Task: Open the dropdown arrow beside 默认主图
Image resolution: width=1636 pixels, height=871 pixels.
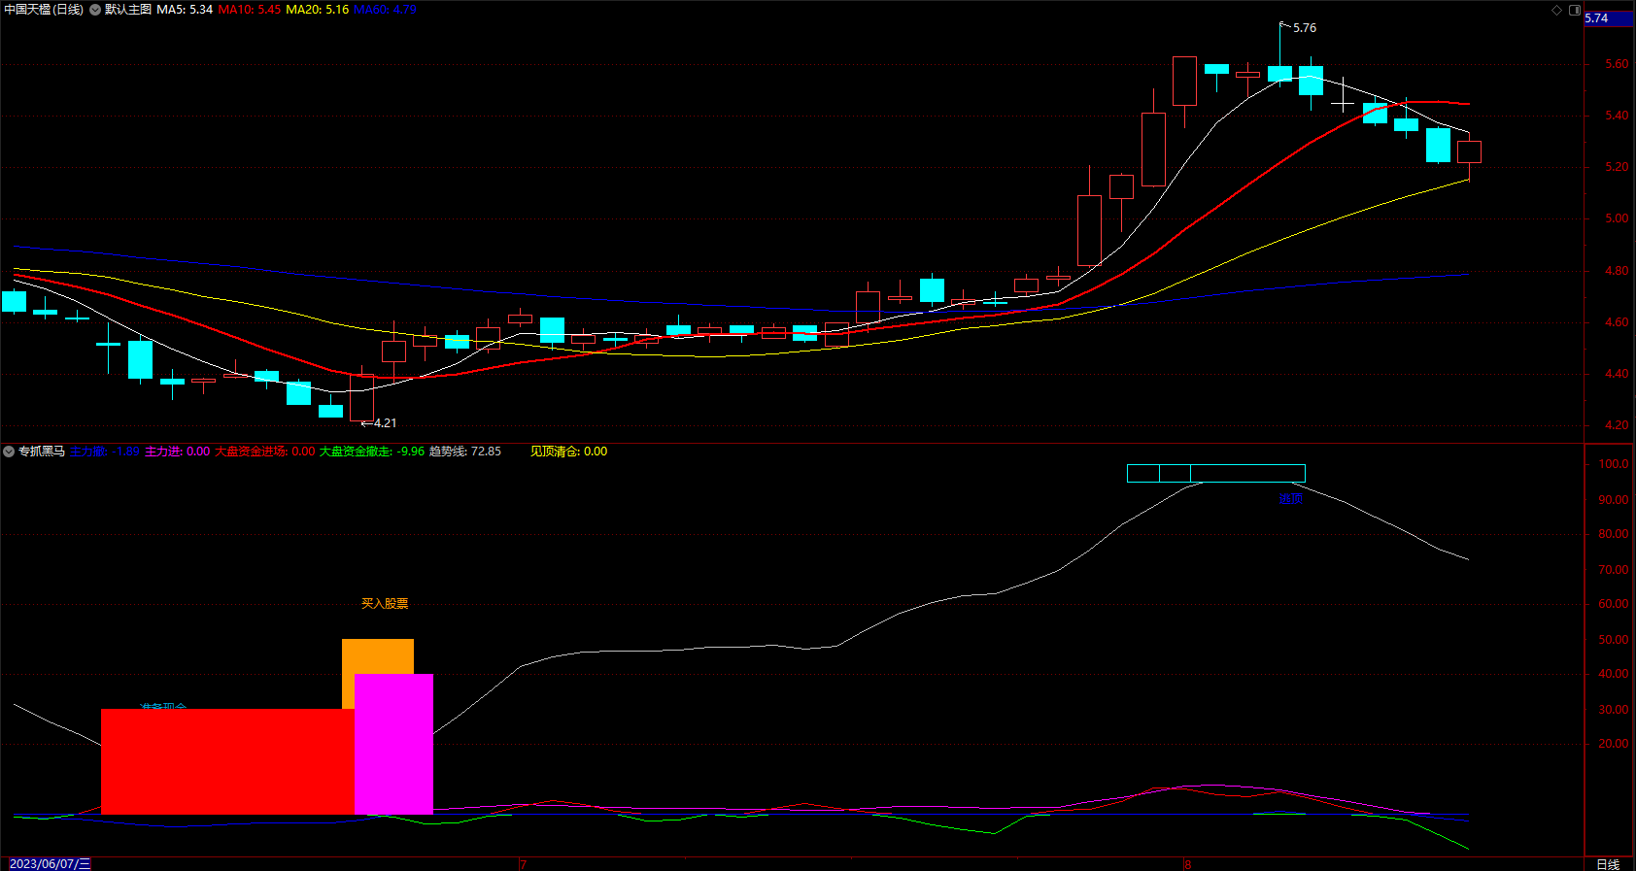Action: [95, 10]
